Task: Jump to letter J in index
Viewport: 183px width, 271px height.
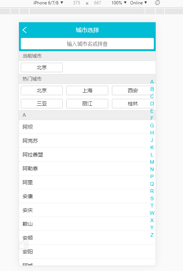Action: [152, 140]
